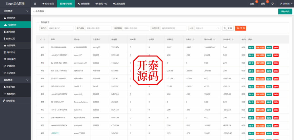Open 活跃用户 in sidebar
The image size is (294, 140).
tap(15, 59)
